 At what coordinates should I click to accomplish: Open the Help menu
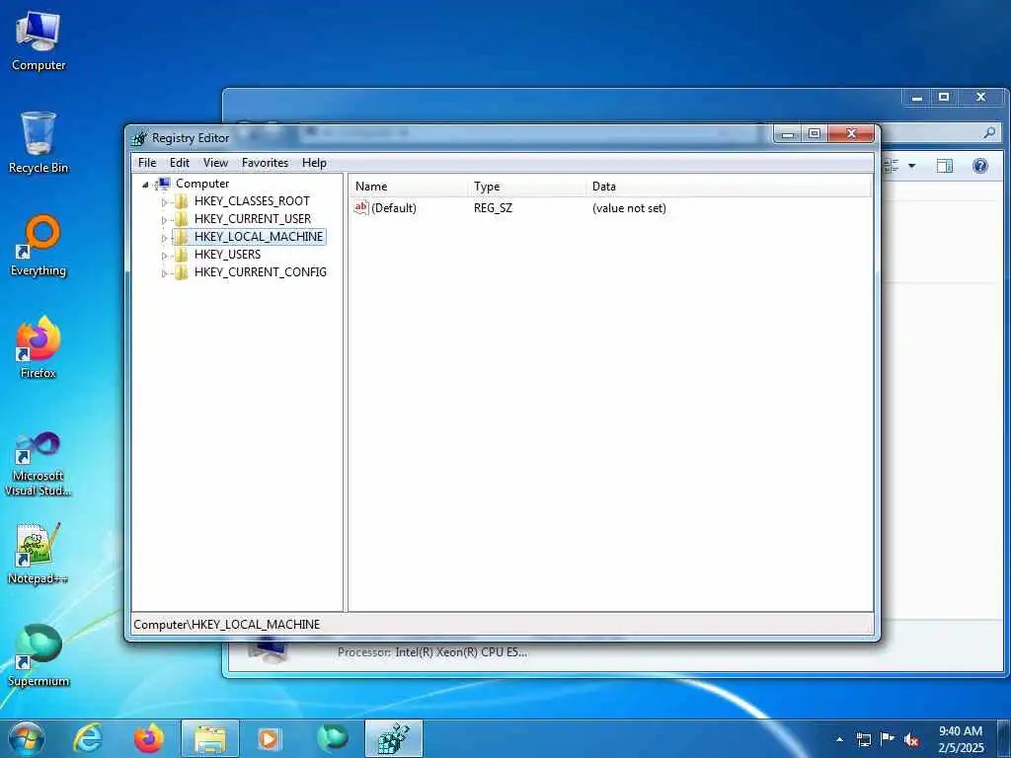click(314, 163)
